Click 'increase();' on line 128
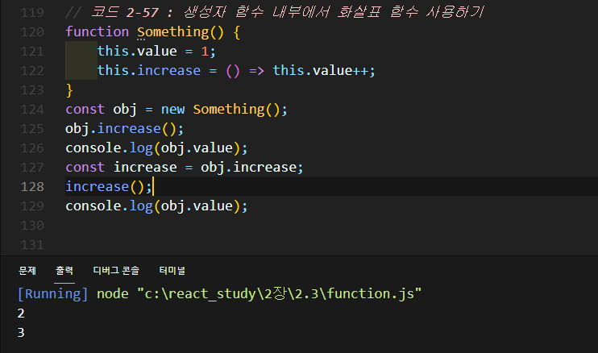This screenshot has width=598, height=353. click(109, 187)
